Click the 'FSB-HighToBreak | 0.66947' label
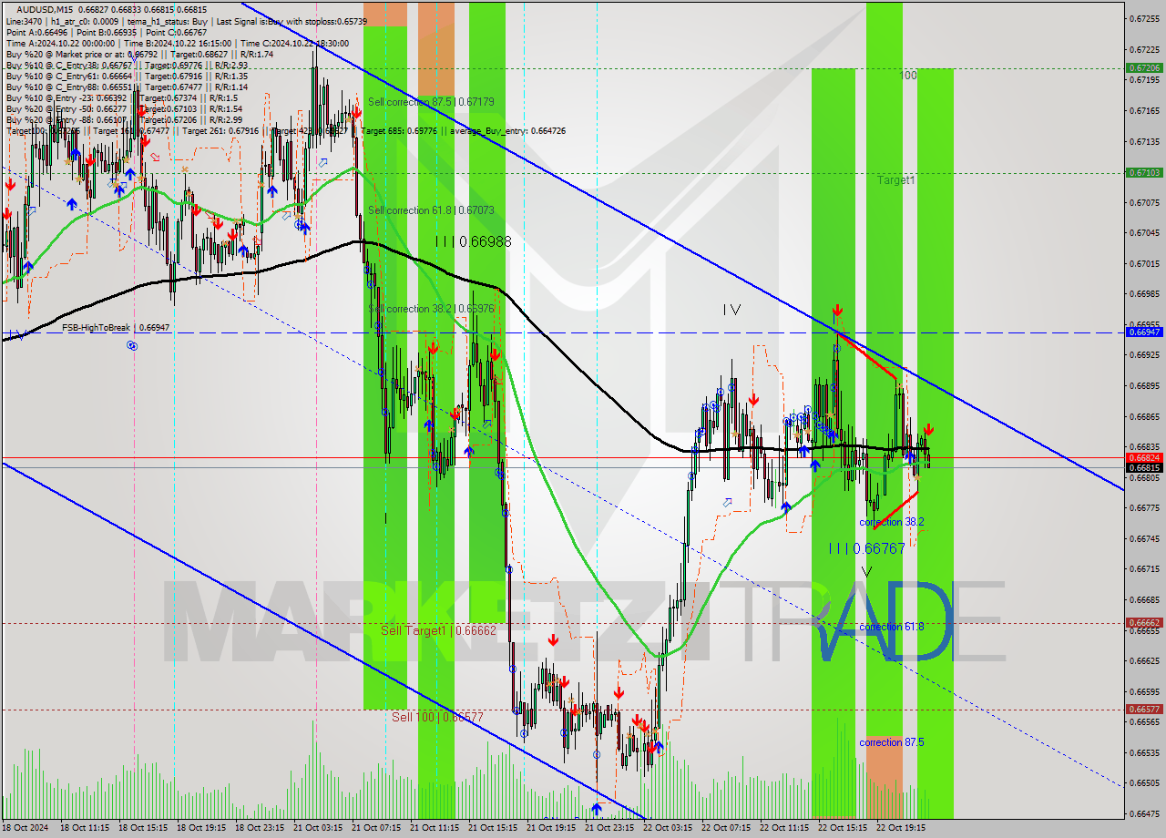This screenshot has width=1166, height=838. tap(116, 327)
